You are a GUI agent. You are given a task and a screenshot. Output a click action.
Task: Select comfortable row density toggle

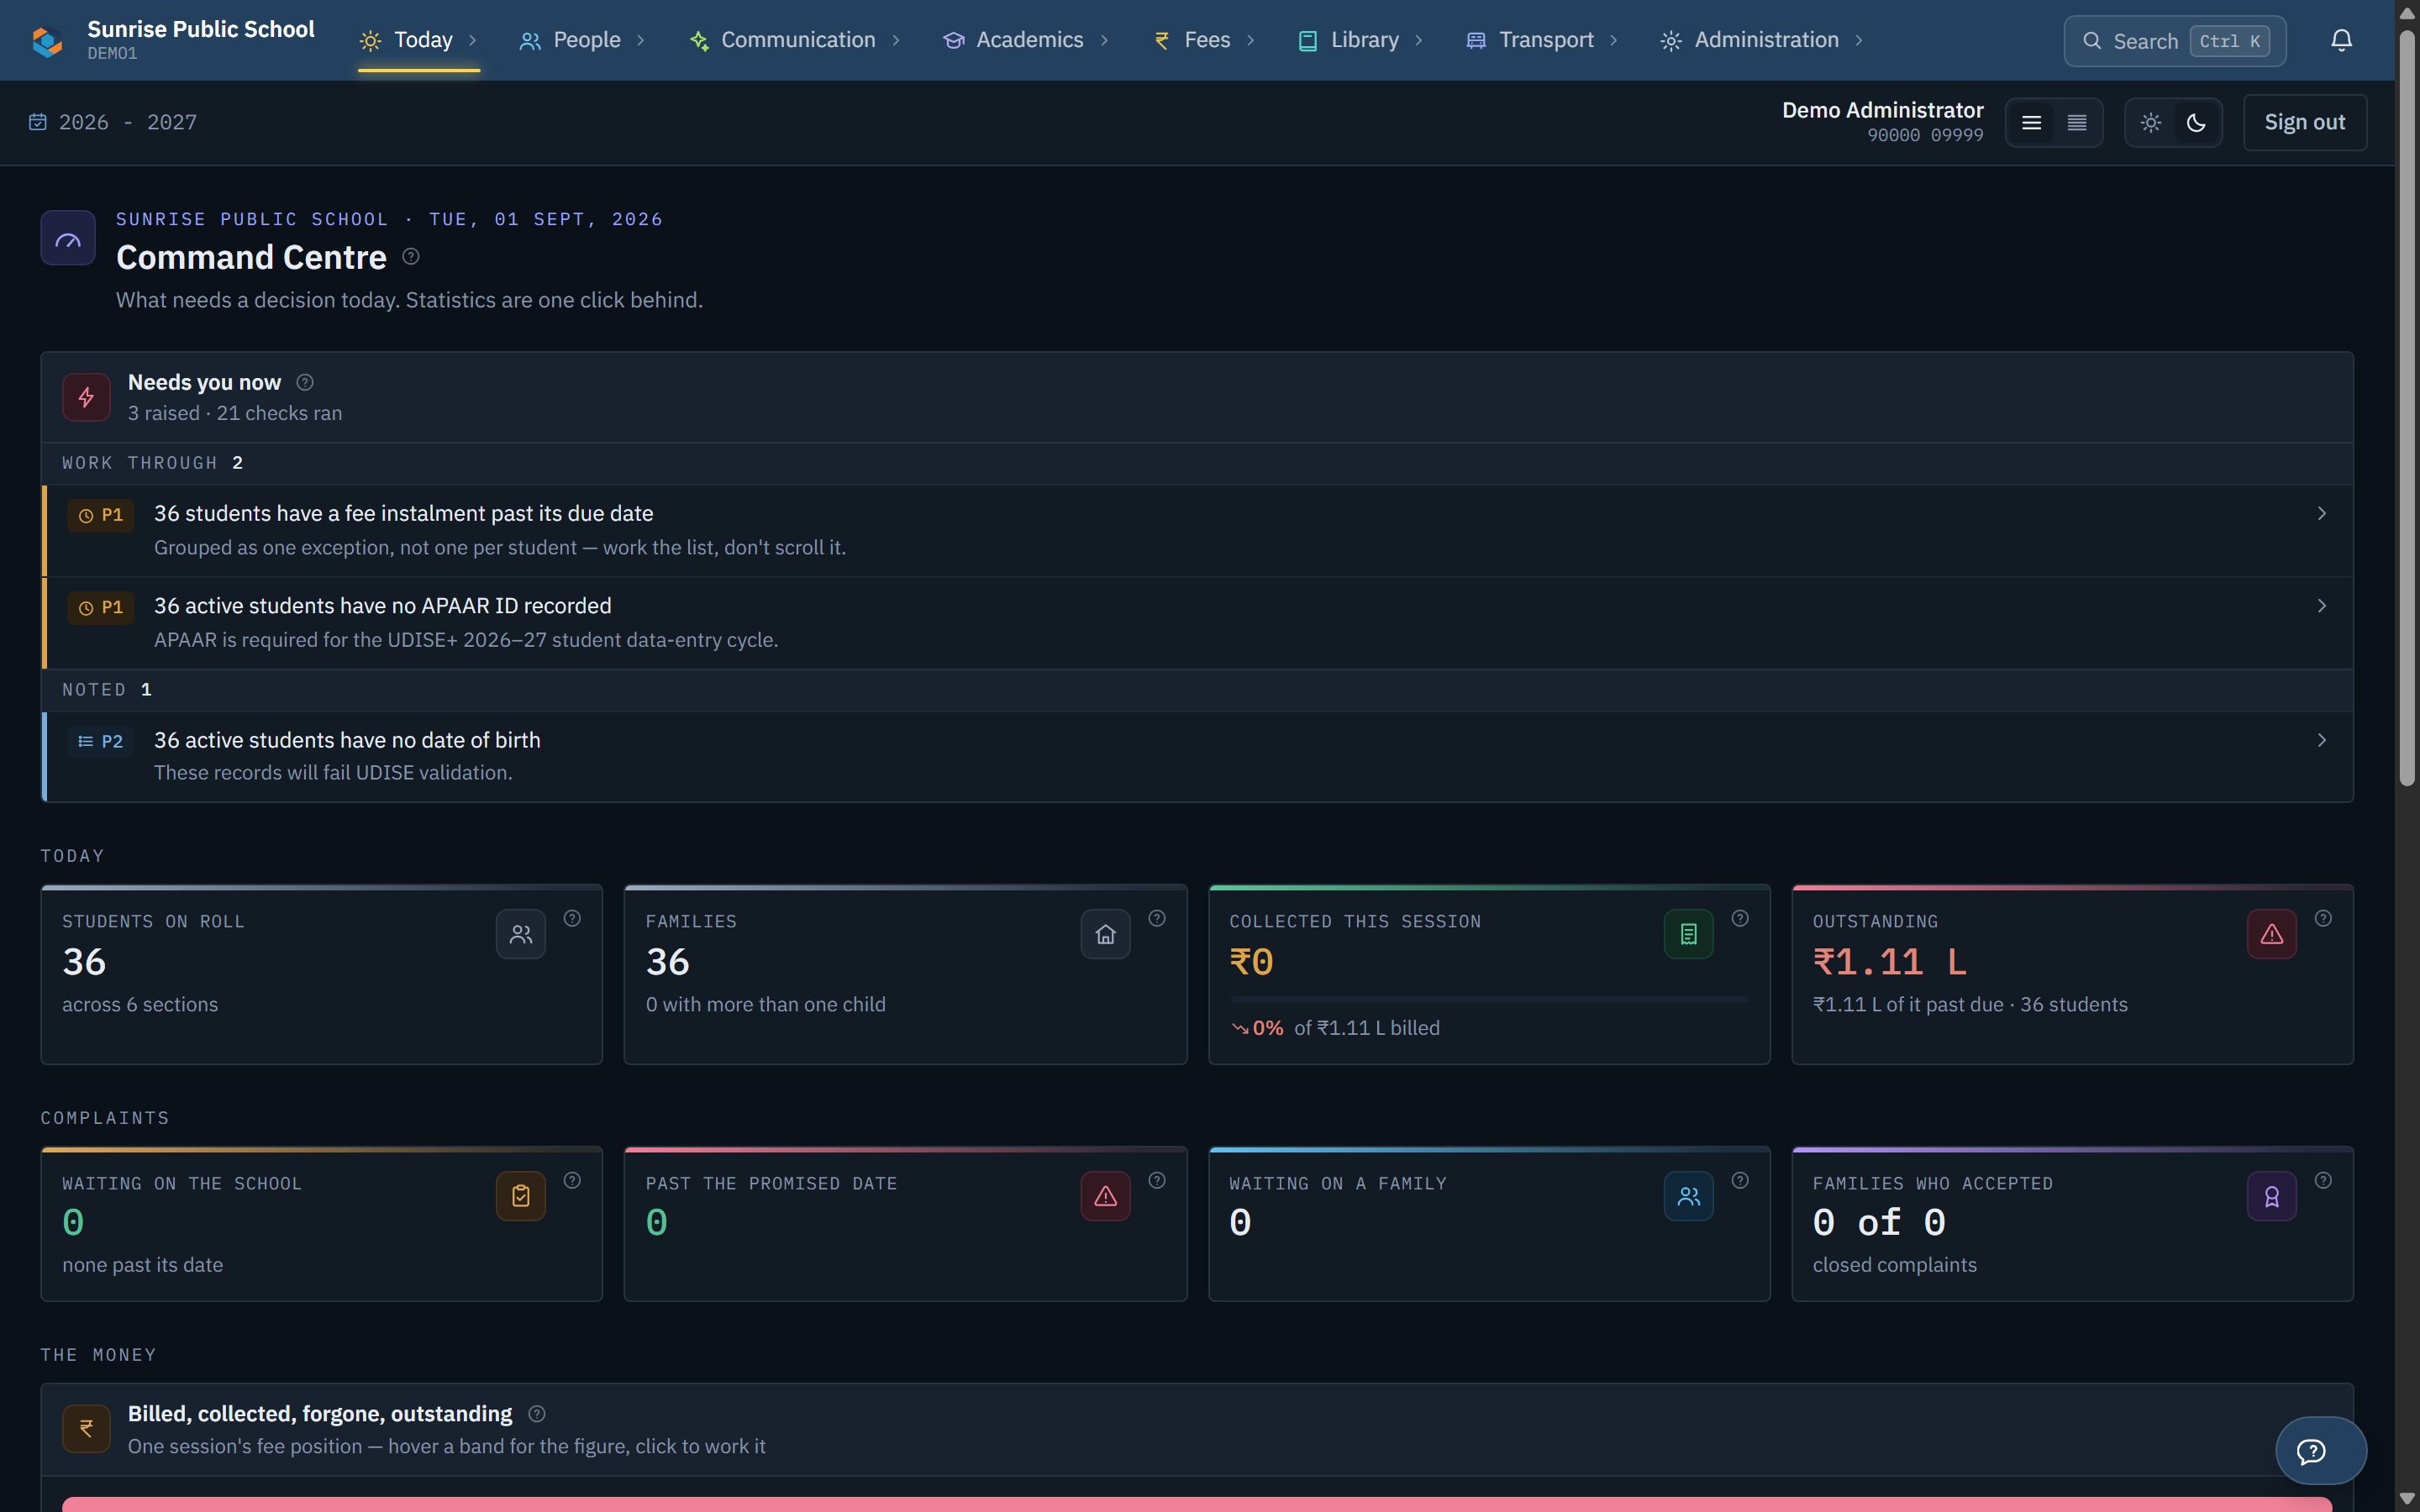[x=2031, y=123]
